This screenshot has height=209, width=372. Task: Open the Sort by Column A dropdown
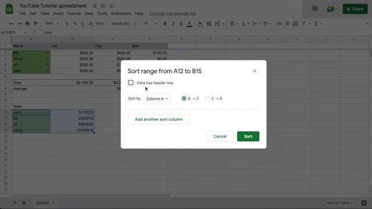click(157, 99)
